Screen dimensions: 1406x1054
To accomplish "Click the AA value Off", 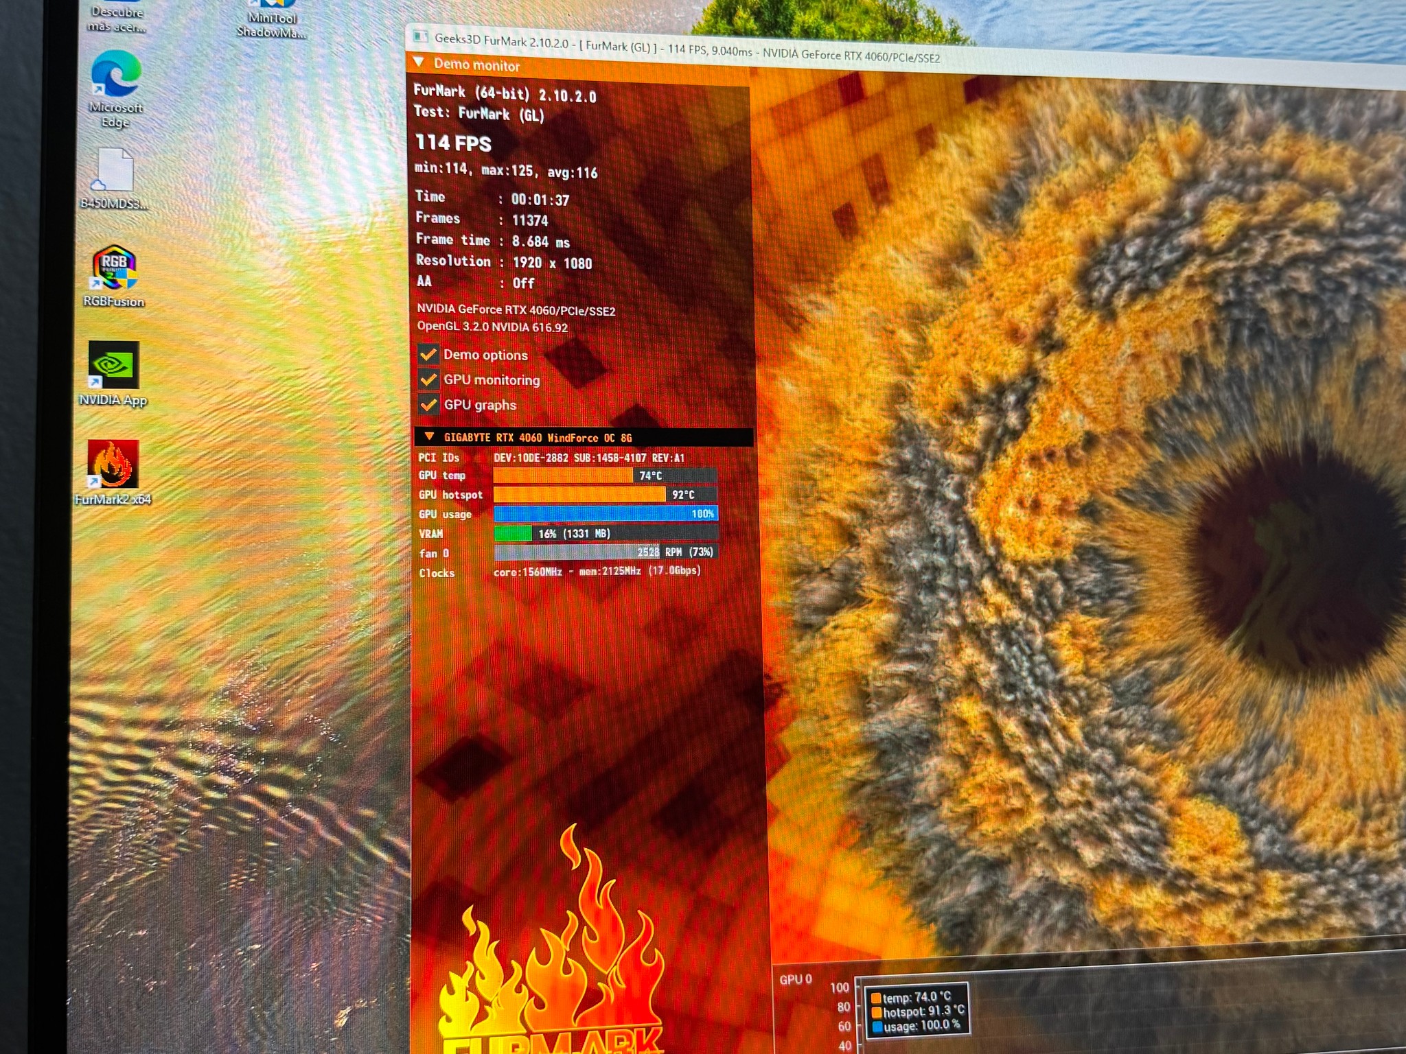I will [523, 283].
